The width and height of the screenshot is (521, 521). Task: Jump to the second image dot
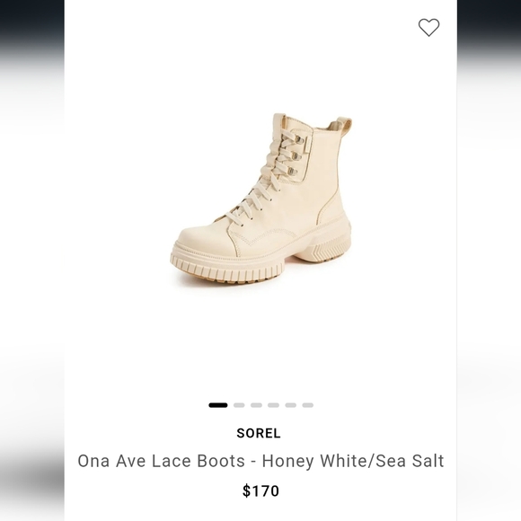[x=239, y=405]
